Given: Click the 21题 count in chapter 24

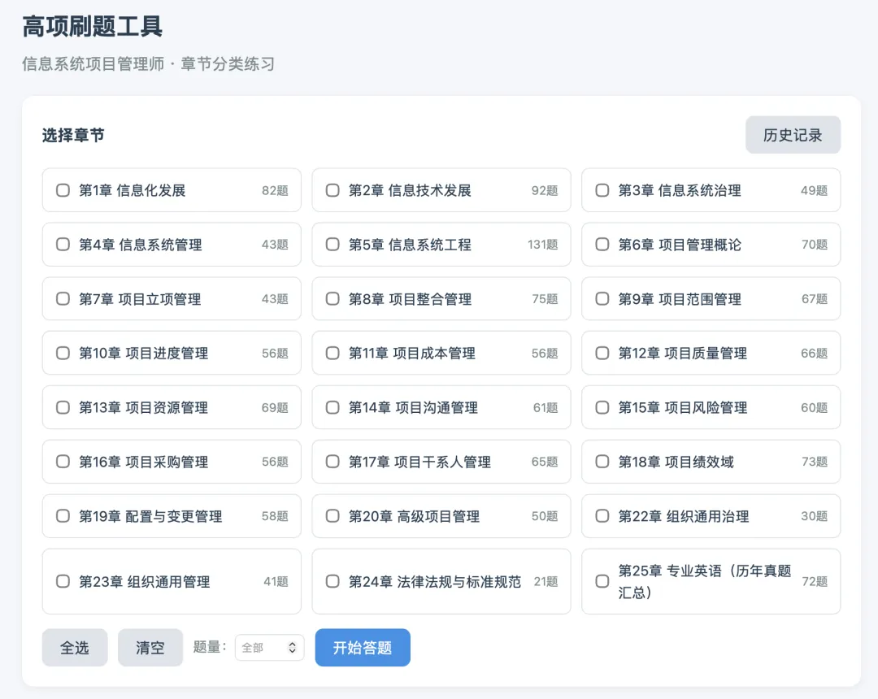Looking at the screenshot, I should point(545,581).
